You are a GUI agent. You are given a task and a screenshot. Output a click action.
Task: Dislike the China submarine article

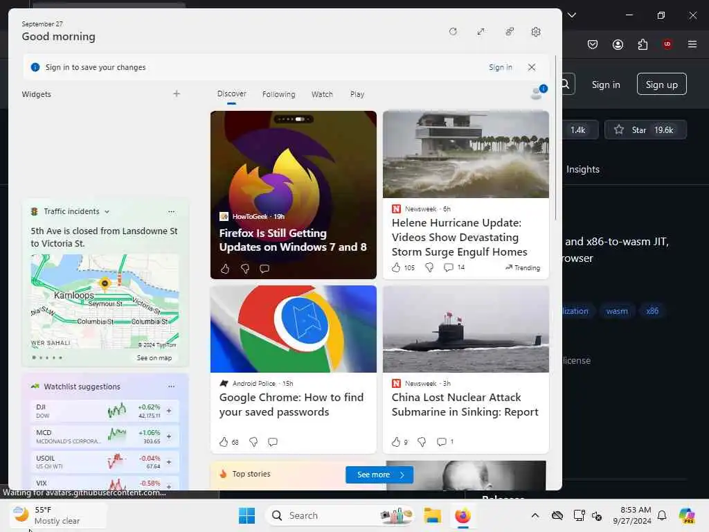[422, 442]
